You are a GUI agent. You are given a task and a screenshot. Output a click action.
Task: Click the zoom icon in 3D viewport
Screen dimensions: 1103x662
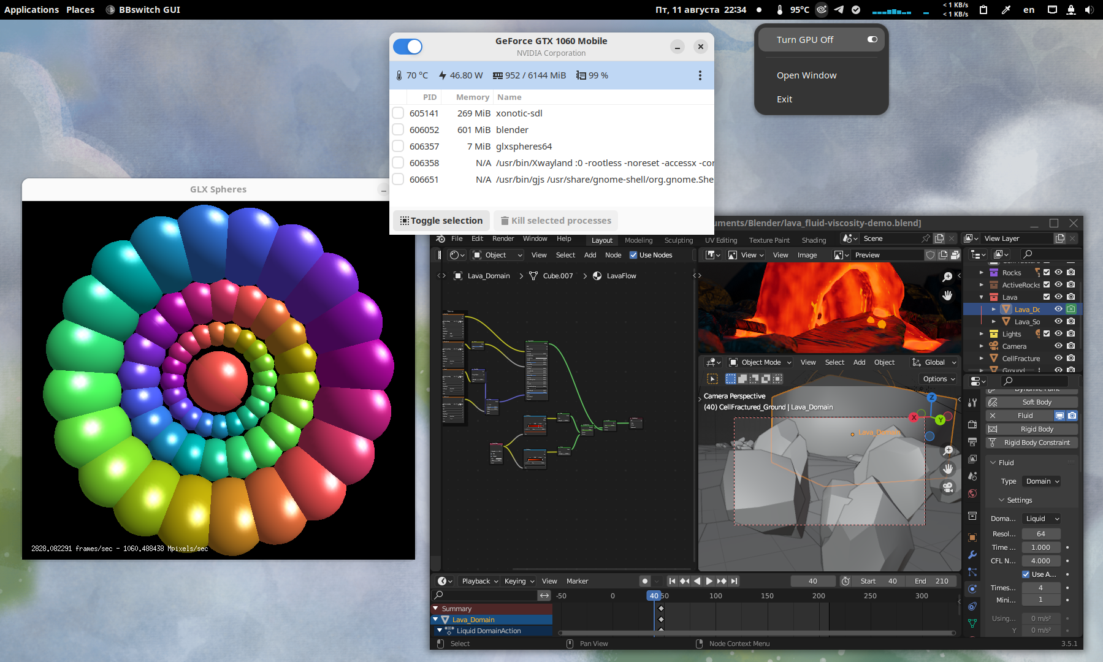click(948, 450)
